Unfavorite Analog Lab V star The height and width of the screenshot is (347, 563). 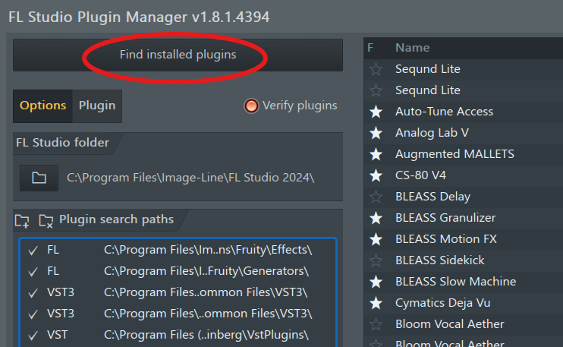pos(376,133)
